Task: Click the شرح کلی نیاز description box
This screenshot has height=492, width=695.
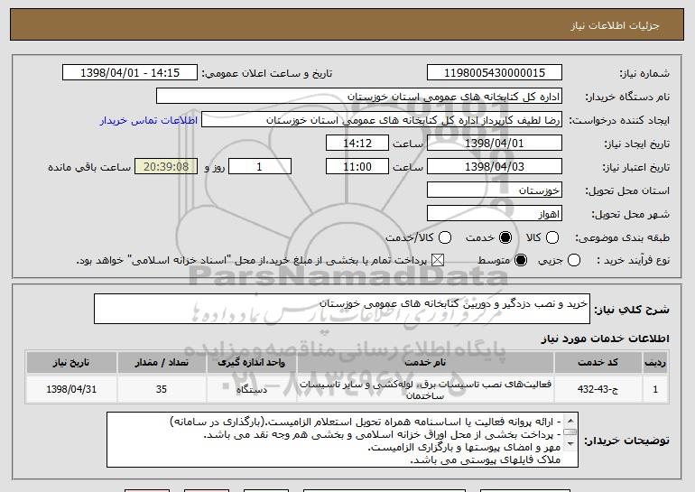Action: tap(342, 309)
